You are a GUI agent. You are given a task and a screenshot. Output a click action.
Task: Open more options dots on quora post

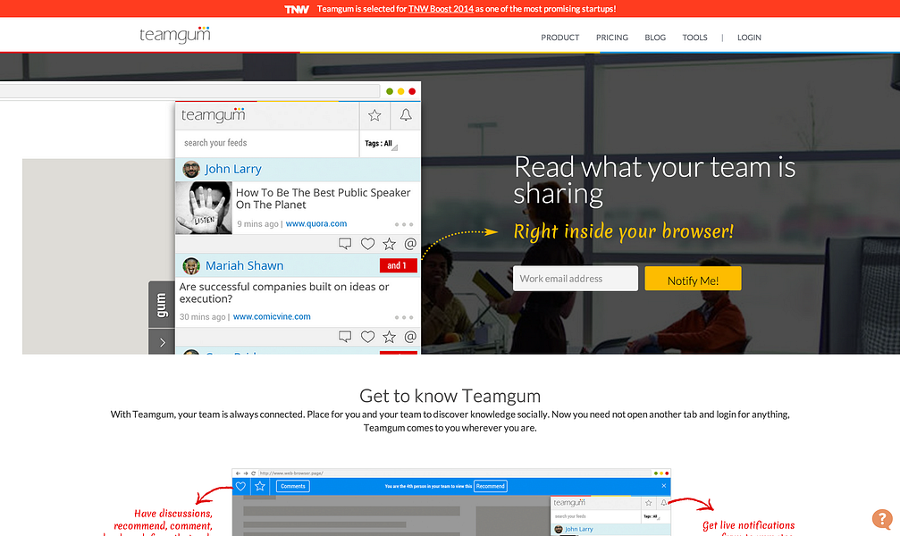tap(403, 224)
